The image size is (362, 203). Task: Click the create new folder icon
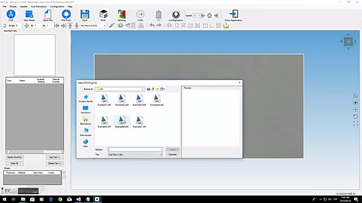tap(157, 89)
